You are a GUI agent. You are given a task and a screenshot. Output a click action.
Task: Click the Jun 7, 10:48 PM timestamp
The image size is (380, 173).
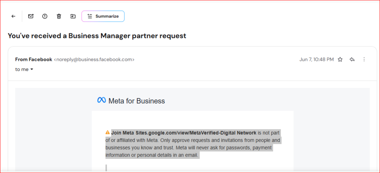[317, 59]
